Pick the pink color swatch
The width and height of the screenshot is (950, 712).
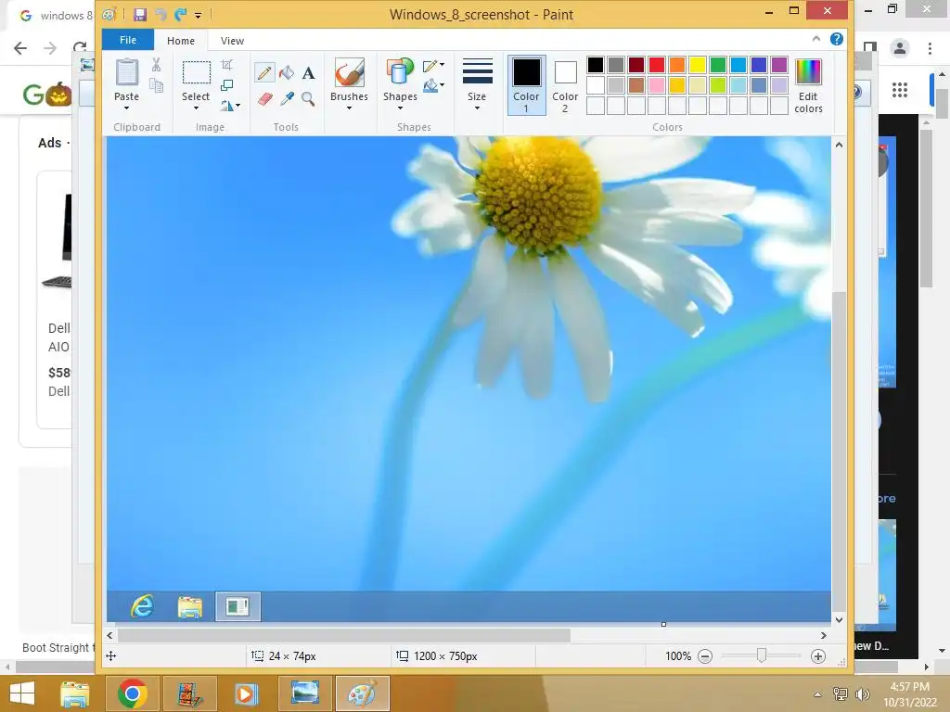coord(657,85)
